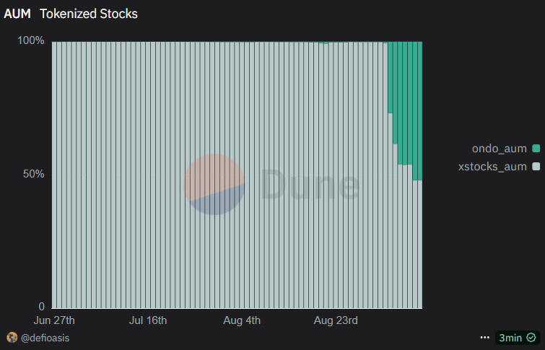Click the xstocks_aum gray legend swatch
The image size is (545, 350).
click(x=536, y=167)
